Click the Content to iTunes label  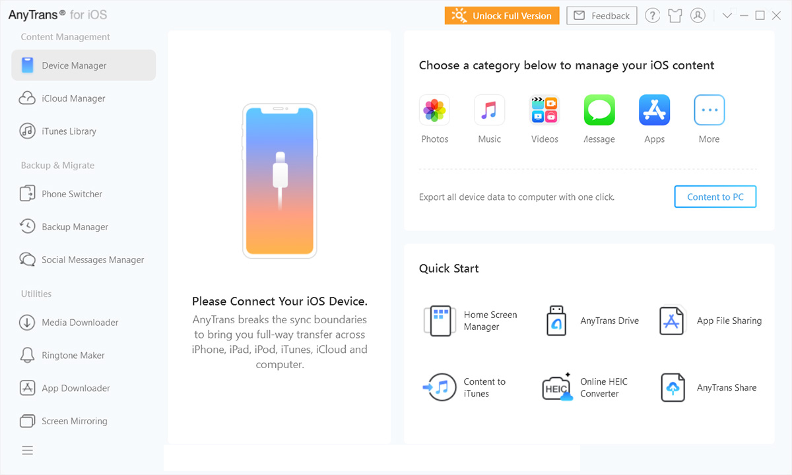point(484,387)
